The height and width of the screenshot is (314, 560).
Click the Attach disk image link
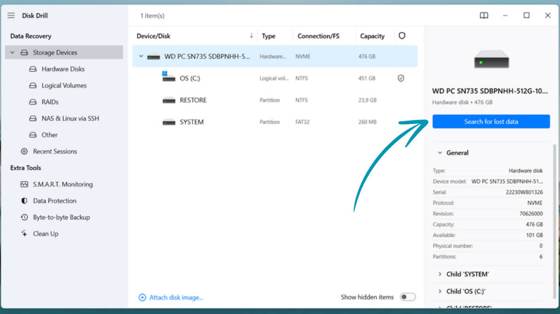176,297
